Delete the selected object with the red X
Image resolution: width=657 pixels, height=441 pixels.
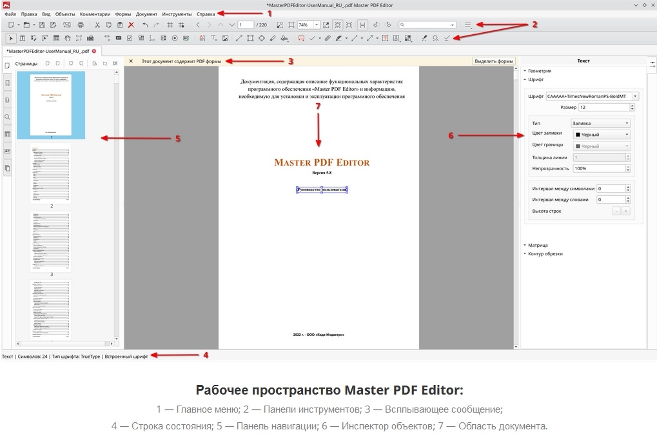131,25
